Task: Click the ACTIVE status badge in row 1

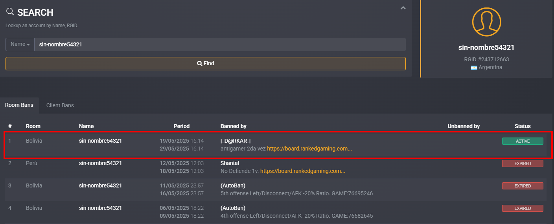Action: coord(523,141)
